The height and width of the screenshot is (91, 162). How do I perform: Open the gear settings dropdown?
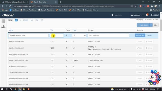[156, 25]
